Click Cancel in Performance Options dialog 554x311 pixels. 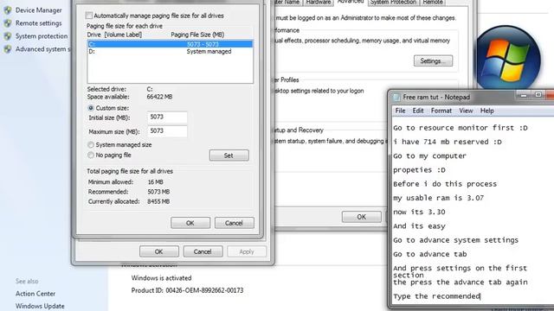pos(203,251)
